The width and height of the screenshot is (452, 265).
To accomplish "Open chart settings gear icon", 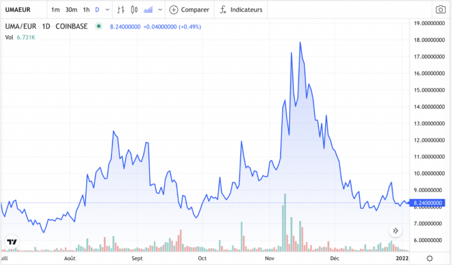I will 429,258.
